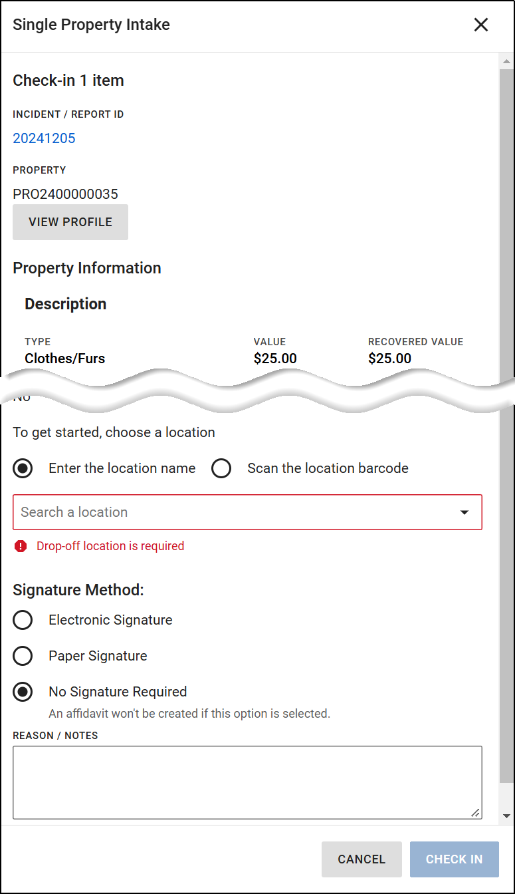
Task: Click the red error alert icon
Action: pyautogui.click(x=20, y=546)
